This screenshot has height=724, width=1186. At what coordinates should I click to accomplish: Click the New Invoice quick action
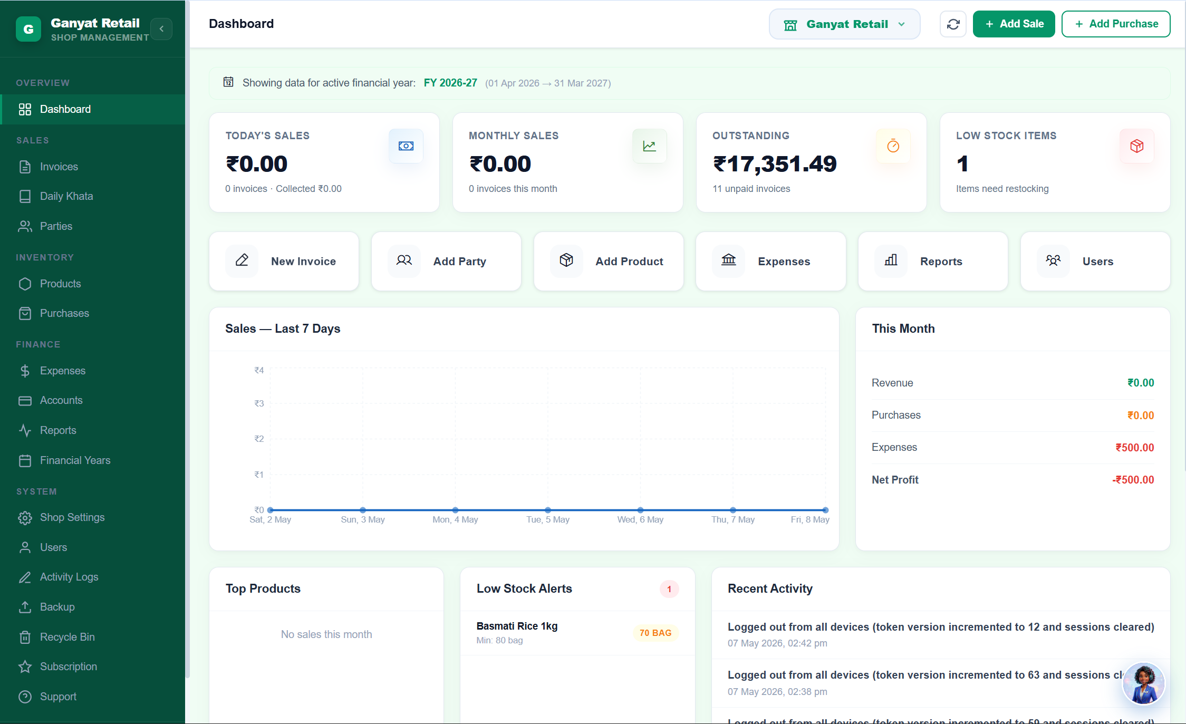(284, 262)
